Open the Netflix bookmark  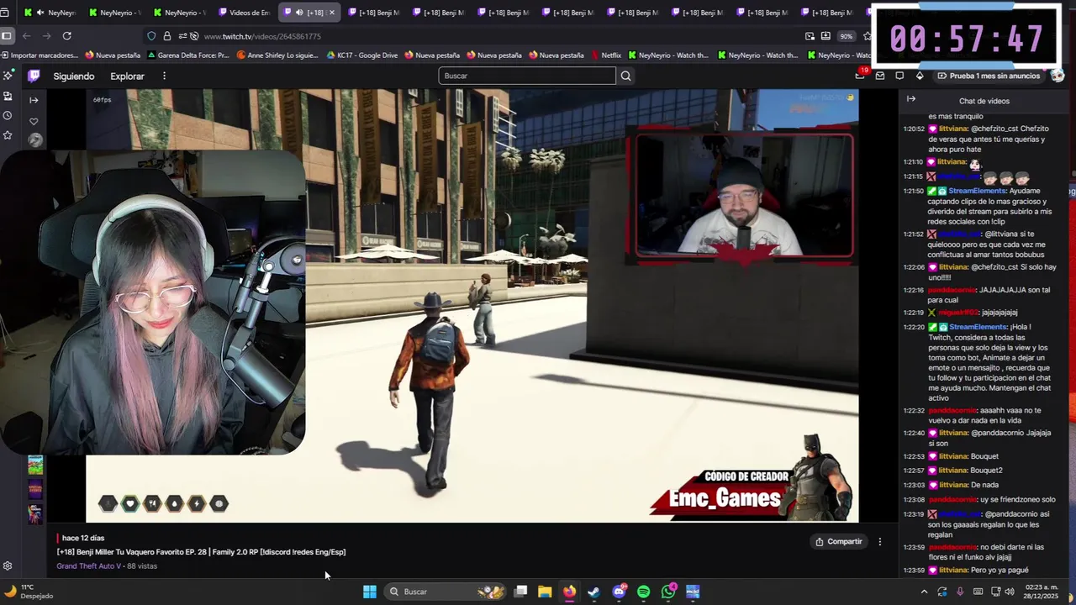coord(606,55)
